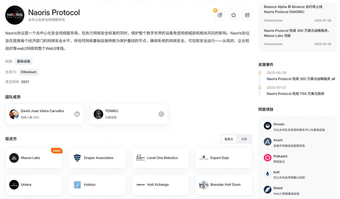340x199 pixels.
Task: Open the Uniera investor name
Action: 26,185
